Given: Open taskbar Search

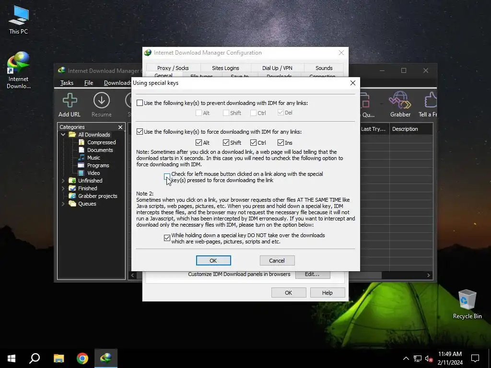Looking at the screenshot, I should point(35,358).
